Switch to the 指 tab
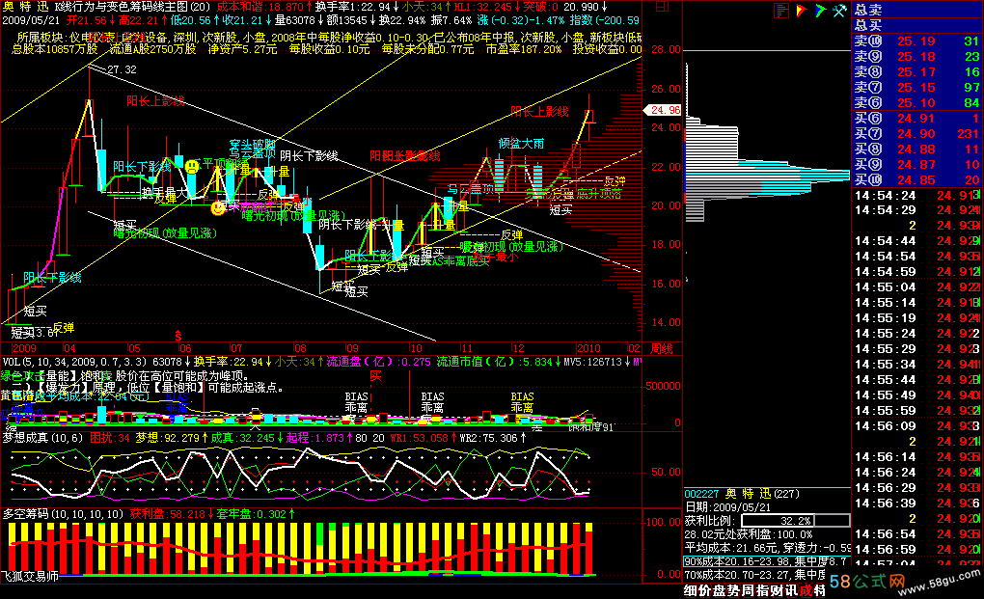This screenshot has width=984, height=599. pyautogui.click(x=762, y=591)
